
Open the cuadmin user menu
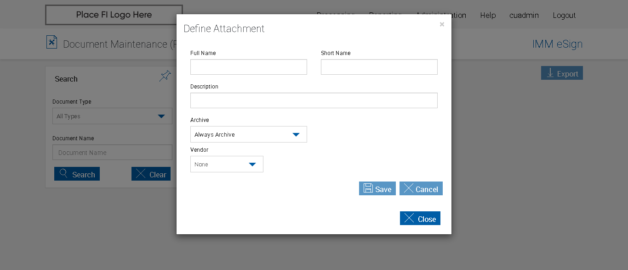(x=524, y=15)
